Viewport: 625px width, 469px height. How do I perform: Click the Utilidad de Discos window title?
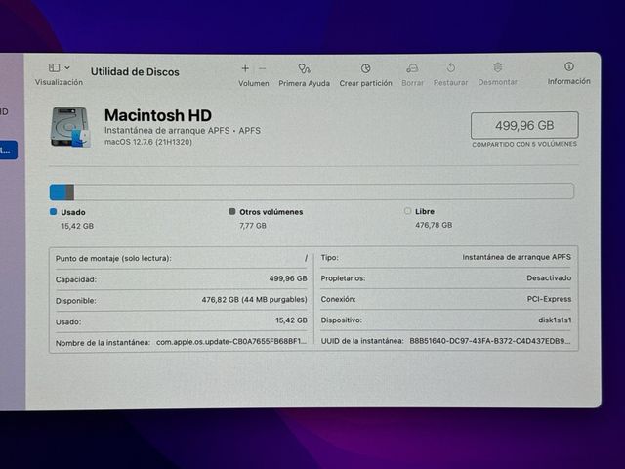pyautogui.click(x=135, y=72)
